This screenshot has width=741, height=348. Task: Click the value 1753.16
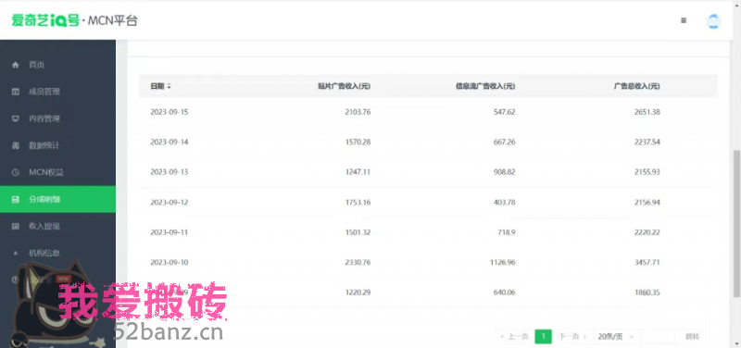(x=358, y=202)
